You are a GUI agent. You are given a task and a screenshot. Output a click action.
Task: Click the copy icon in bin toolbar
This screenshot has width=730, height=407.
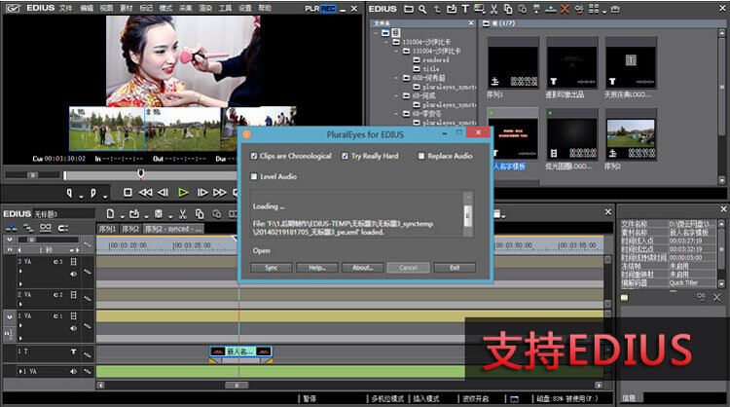pyautogui.click(x=508, y=9)
